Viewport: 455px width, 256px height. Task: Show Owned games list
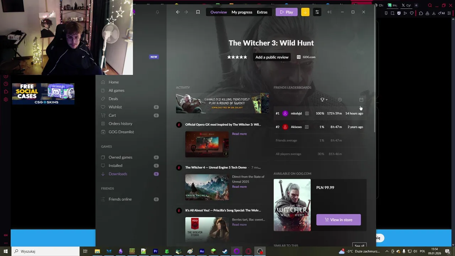tap(120, 157)
